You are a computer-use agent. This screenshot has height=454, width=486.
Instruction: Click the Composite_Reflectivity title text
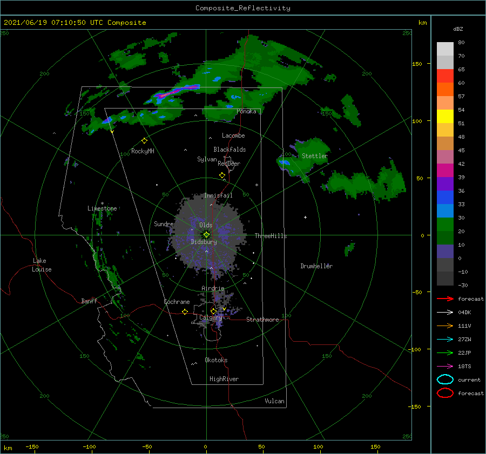coord(243,8)
